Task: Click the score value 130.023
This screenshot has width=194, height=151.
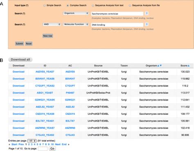Action: click(x=185, y=72)
